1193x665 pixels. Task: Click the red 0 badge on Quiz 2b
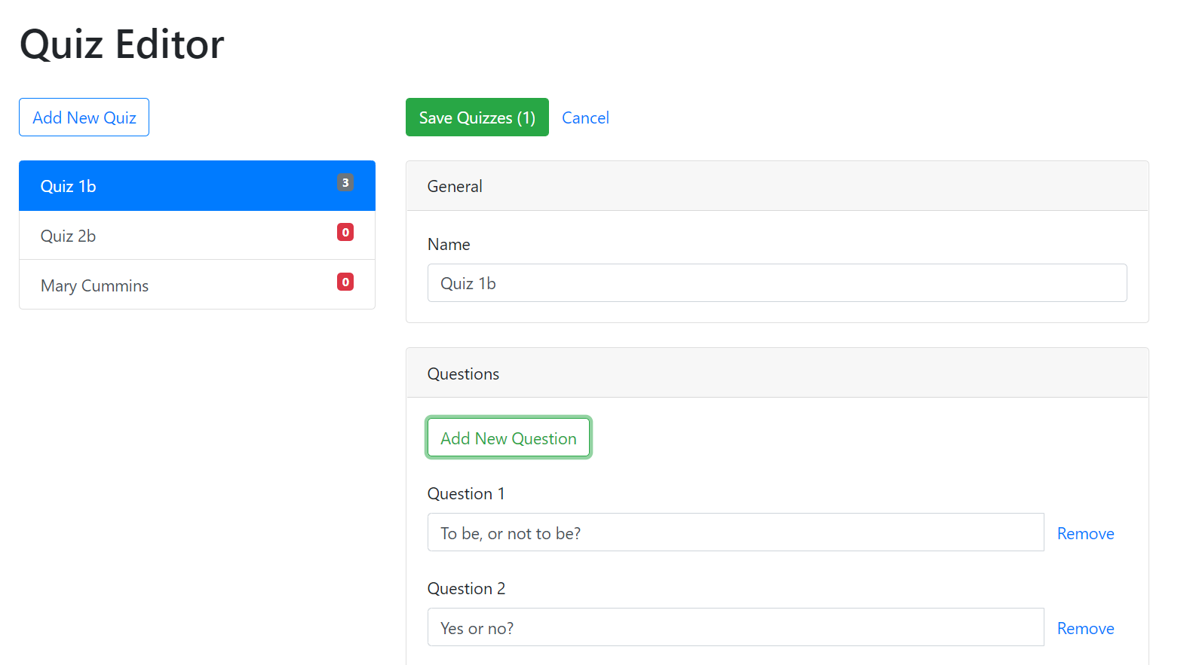[345, 232]
